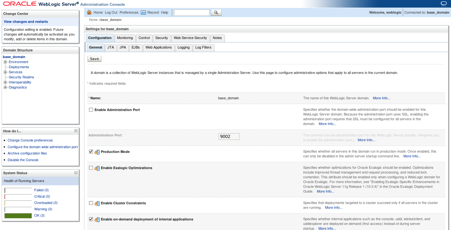Expand the Diagnostics tree node
451x230 pixels.
pyautogui.click(x=5, y=87)
